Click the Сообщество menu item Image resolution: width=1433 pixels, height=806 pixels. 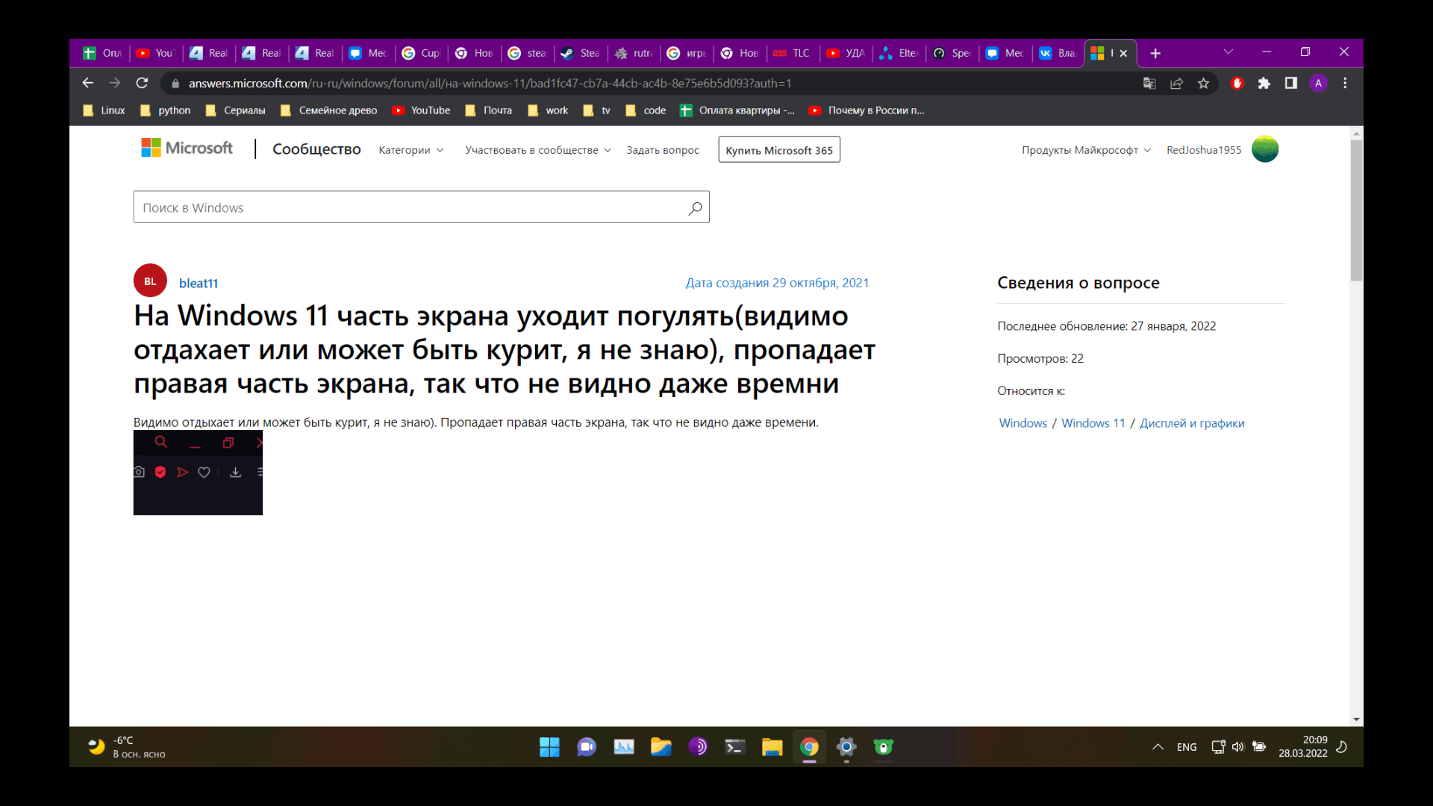[316, 149]
